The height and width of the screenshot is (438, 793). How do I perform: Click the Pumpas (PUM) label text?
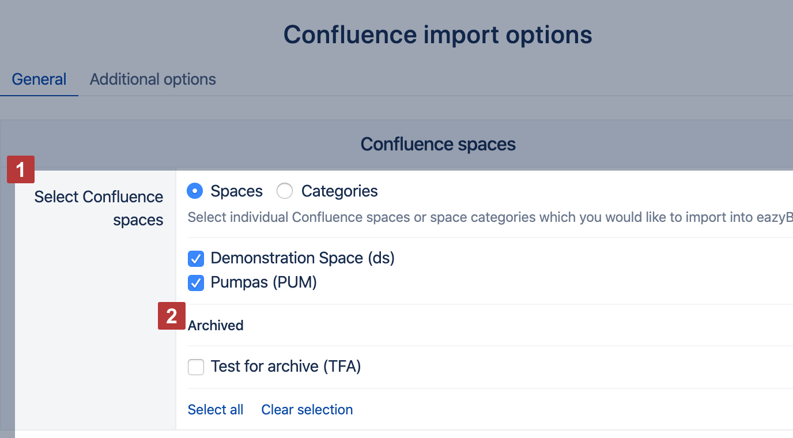tap(264, 282)
